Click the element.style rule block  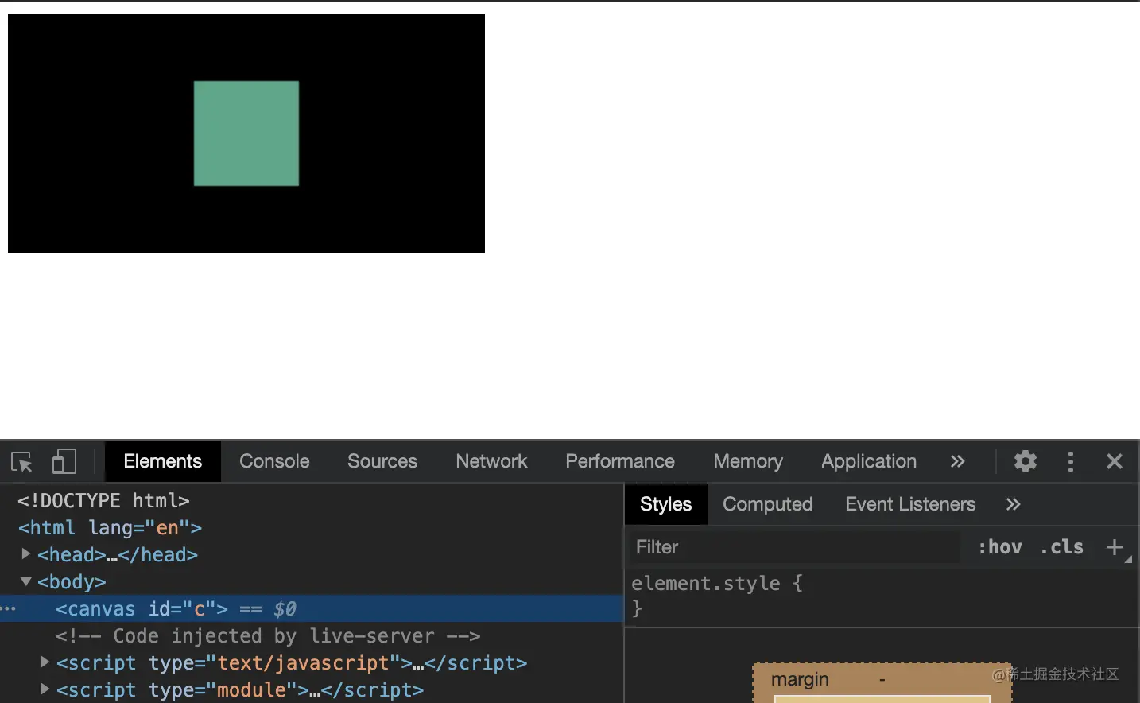point(882,596)
